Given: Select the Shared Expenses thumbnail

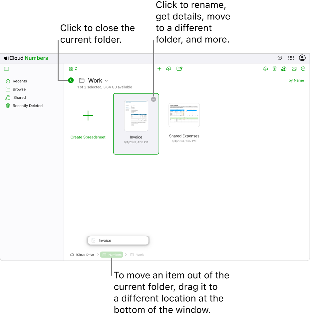Looking at the screenshot, I should [x=184, y=115].
